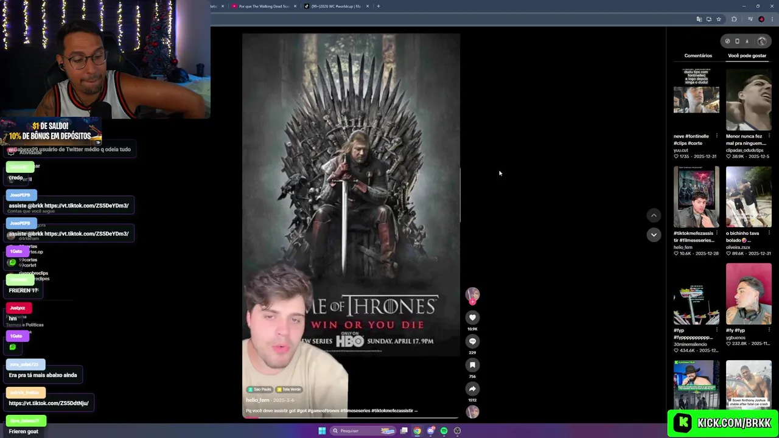
Task: Open Chrome from the taskbar
Action: 417,431
